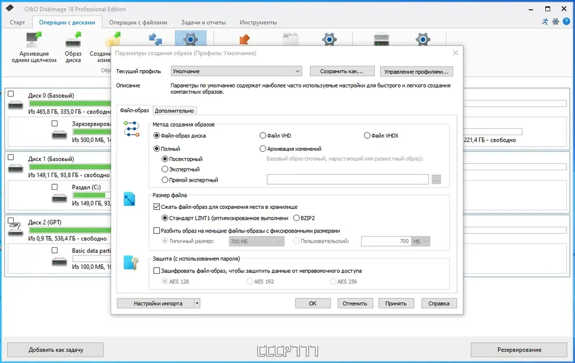Click the browse (...) button for base image

[x=436, y=179]
